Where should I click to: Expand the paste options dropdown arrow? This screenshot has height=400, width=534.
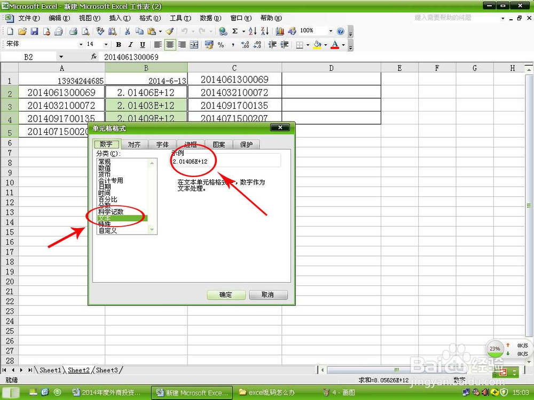coord(160,31)
